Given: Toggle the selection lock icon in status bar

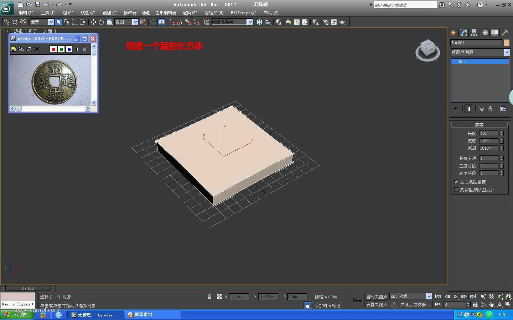Looking at the screenshot, I should [x=209, y=297].
